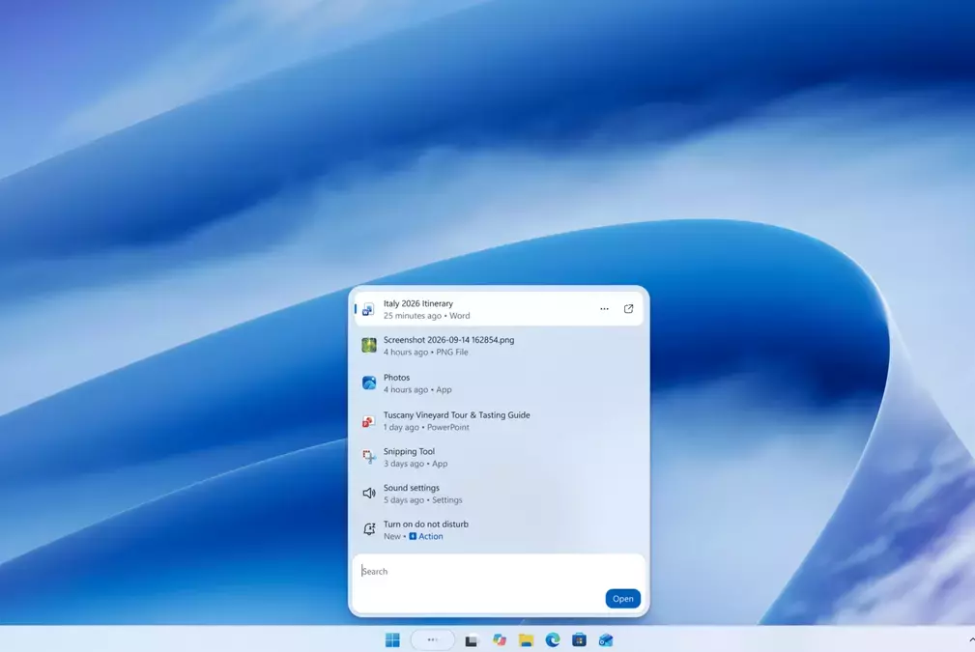Click the speaker icon for Sound settings
This screenshot has width=975, height=652.
369,494
